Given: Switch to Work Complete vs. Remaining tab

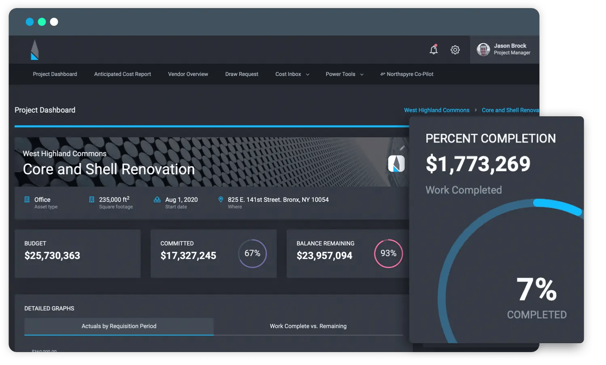Looking at the screenshot, I should tap(308, 326).
